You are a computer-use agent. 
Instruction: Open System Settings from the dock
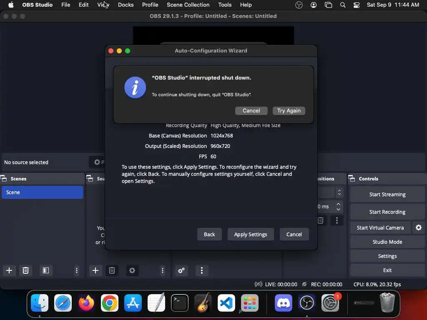tap(330, 303)
